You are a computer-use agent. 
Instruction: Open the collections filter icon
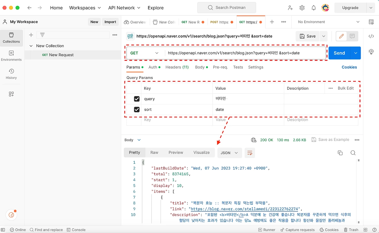click(42, 35)
